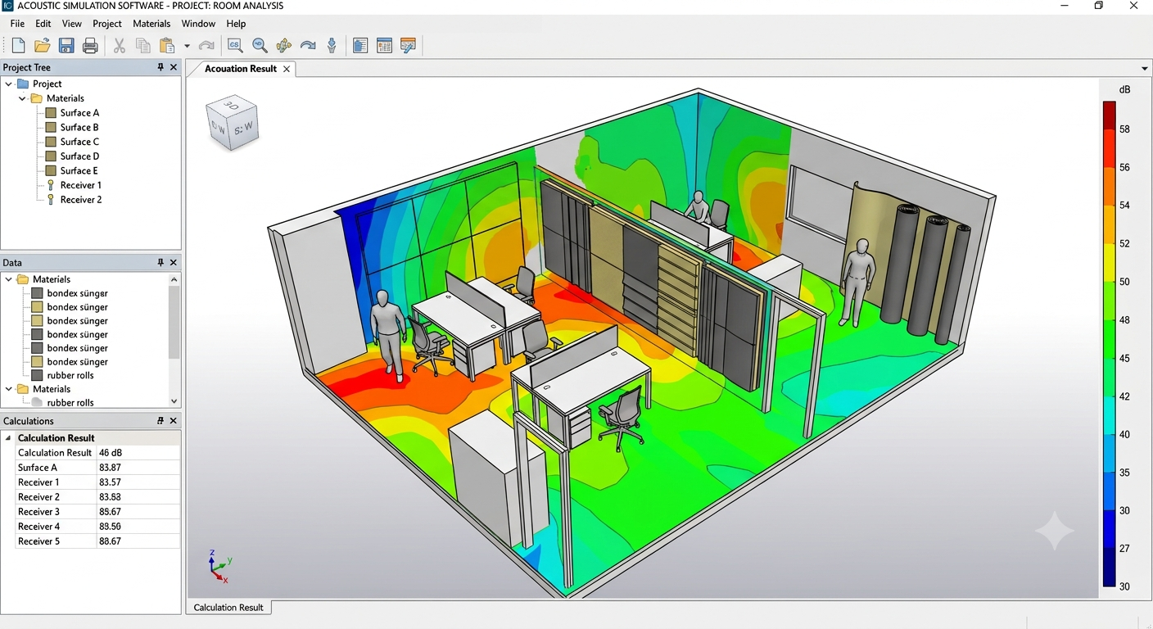Click the application icon in the title bar
Viewport: 1153px width, 629px height.
(8, 6)
